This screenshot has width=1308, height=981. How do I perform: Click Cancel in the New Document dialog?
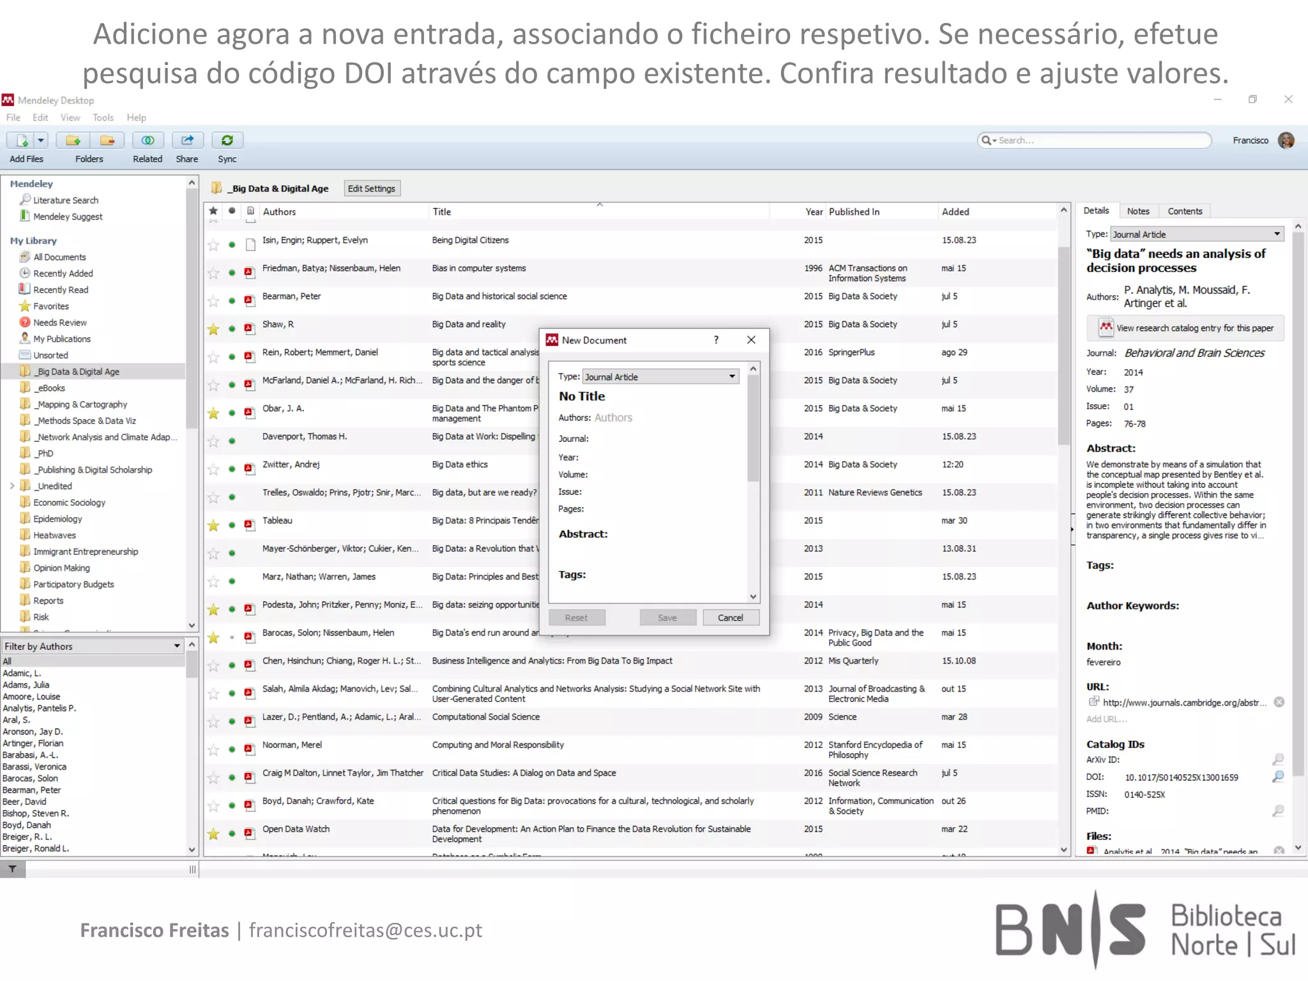point(730,618)
